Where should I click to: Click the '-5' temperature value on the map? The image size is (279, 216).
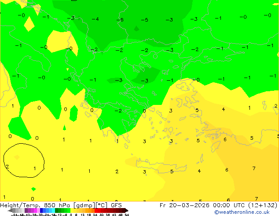pyautogui.click(x=144, y=20)
